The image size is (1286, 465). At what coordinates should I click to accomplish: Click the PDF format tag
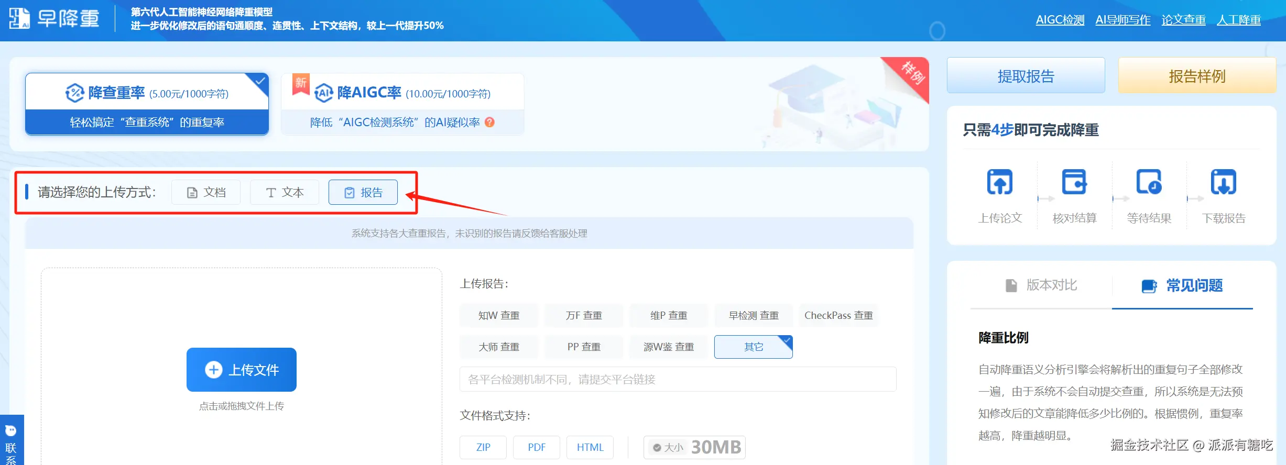click(x=537, y=447)
